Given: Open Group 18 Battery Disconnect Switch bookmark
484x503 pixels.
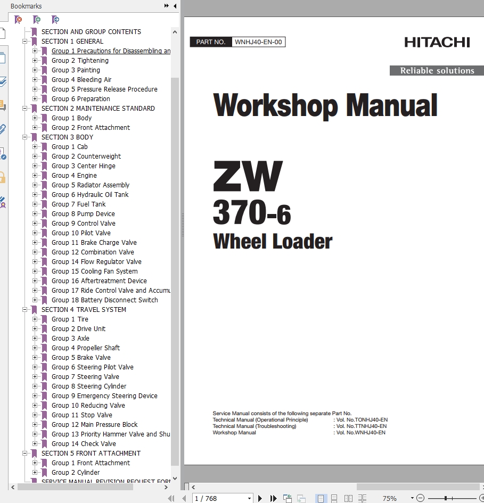Looking at the screenshot, I should pyautogui.click(x=105, y=300).
